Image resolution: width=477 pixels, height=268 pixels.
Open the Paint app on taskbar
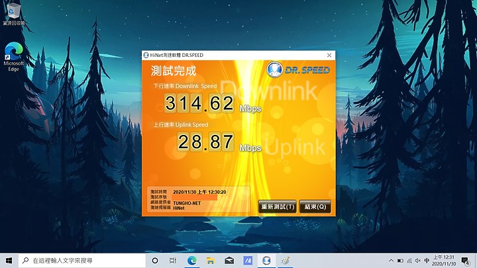pyautogui.click(x=285, y=261)
